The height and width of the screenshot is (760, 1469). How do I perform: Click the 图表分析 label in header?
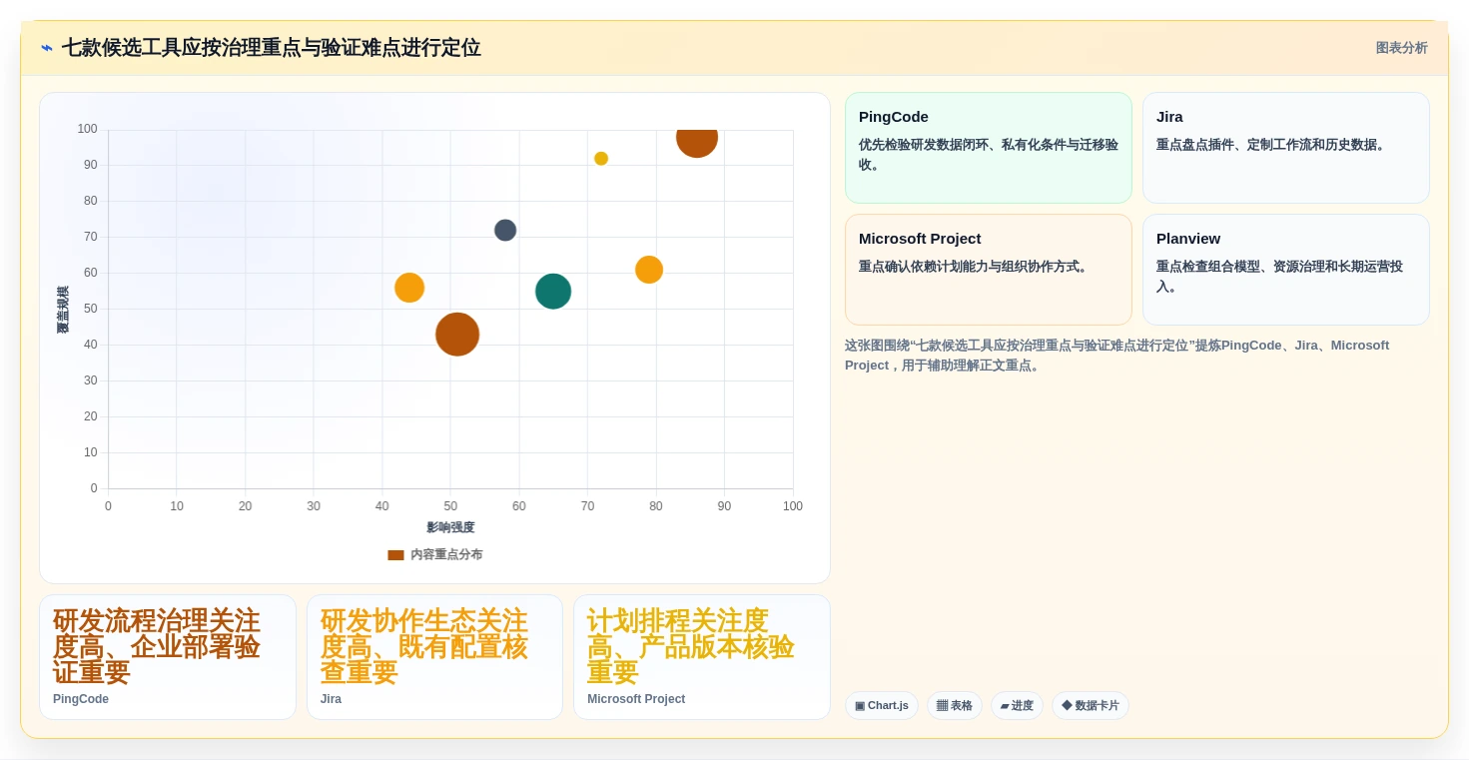click(x=1401, y=48)
